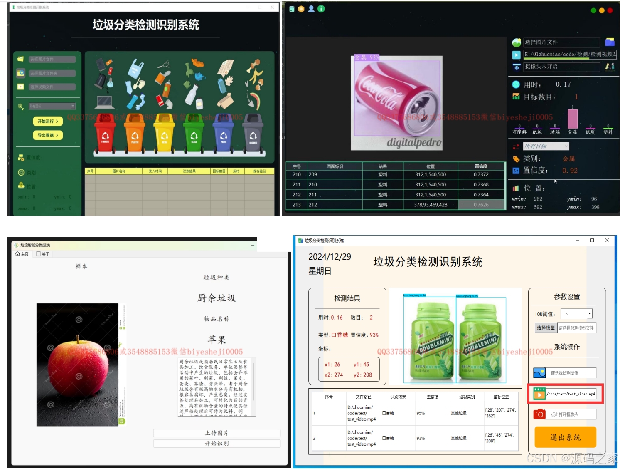Click the green film icon beside test_video.mp4
The image size is (620, 469).
(539, 394)
